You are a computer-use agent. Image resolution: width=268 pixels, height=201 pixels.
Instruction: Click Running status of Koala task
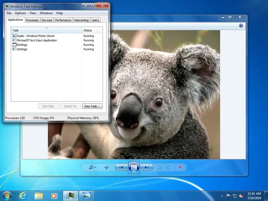pyautogui.click(x=88, y=36)
